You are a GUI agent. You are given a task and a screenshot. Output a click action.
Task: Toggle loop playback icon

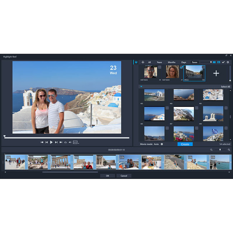(65, 142)
